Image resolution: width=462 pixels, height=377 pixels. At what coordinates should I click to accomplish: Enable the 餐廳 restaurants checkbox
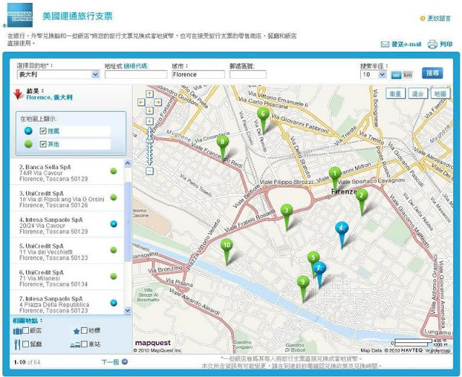tap(26, 344)
